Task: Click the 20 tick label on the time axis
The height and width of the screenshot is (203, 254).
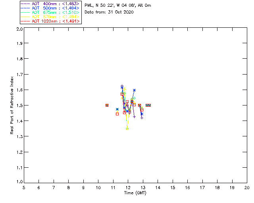Action: pos(247,188)
